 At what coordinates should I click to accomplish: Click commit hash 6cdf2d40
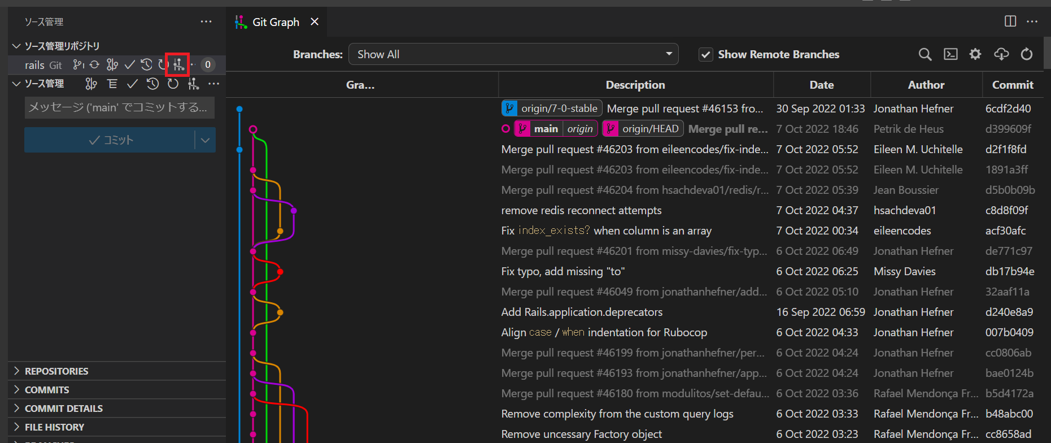coord(1008,108)
